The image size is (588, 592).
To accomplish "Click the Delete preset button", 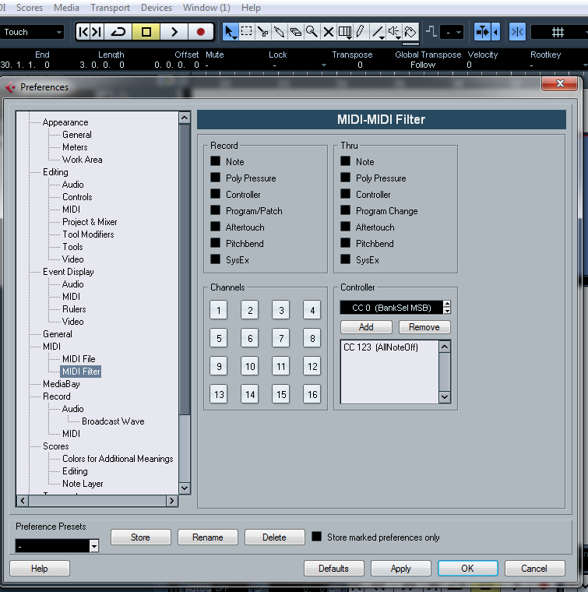I will point(274,537).
